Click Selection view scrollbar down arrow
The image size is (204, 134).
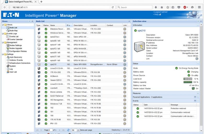click(201, 131)
